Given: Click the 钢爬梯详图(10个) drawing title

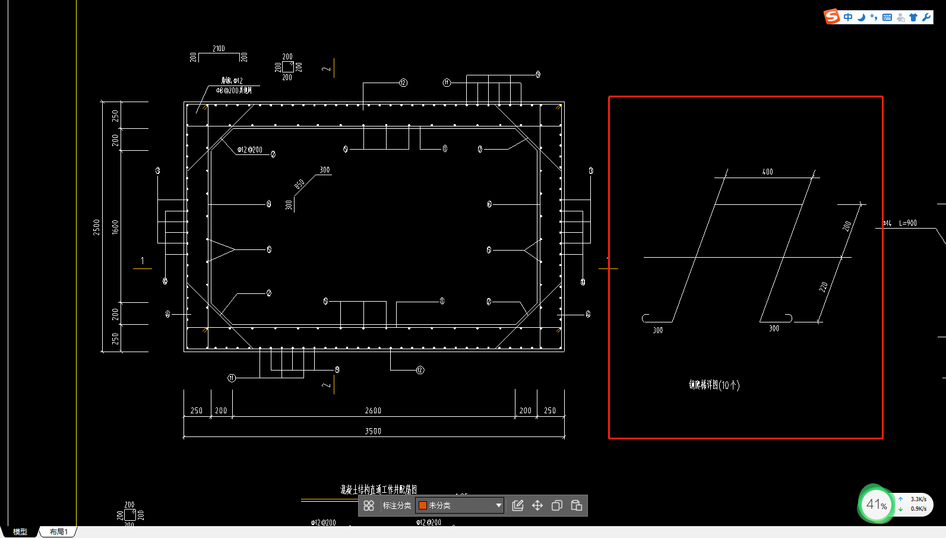Looking at the screenshot, I should point(714,385).
